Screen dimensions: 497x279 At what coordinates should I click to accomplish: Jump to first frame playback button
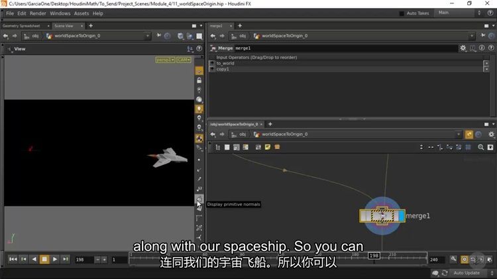pos(13,259)
